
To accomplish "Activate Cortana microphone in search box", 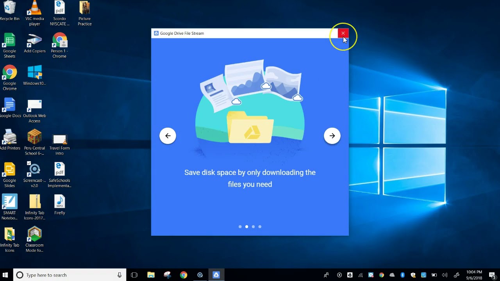I will click(x=120, y=275).
